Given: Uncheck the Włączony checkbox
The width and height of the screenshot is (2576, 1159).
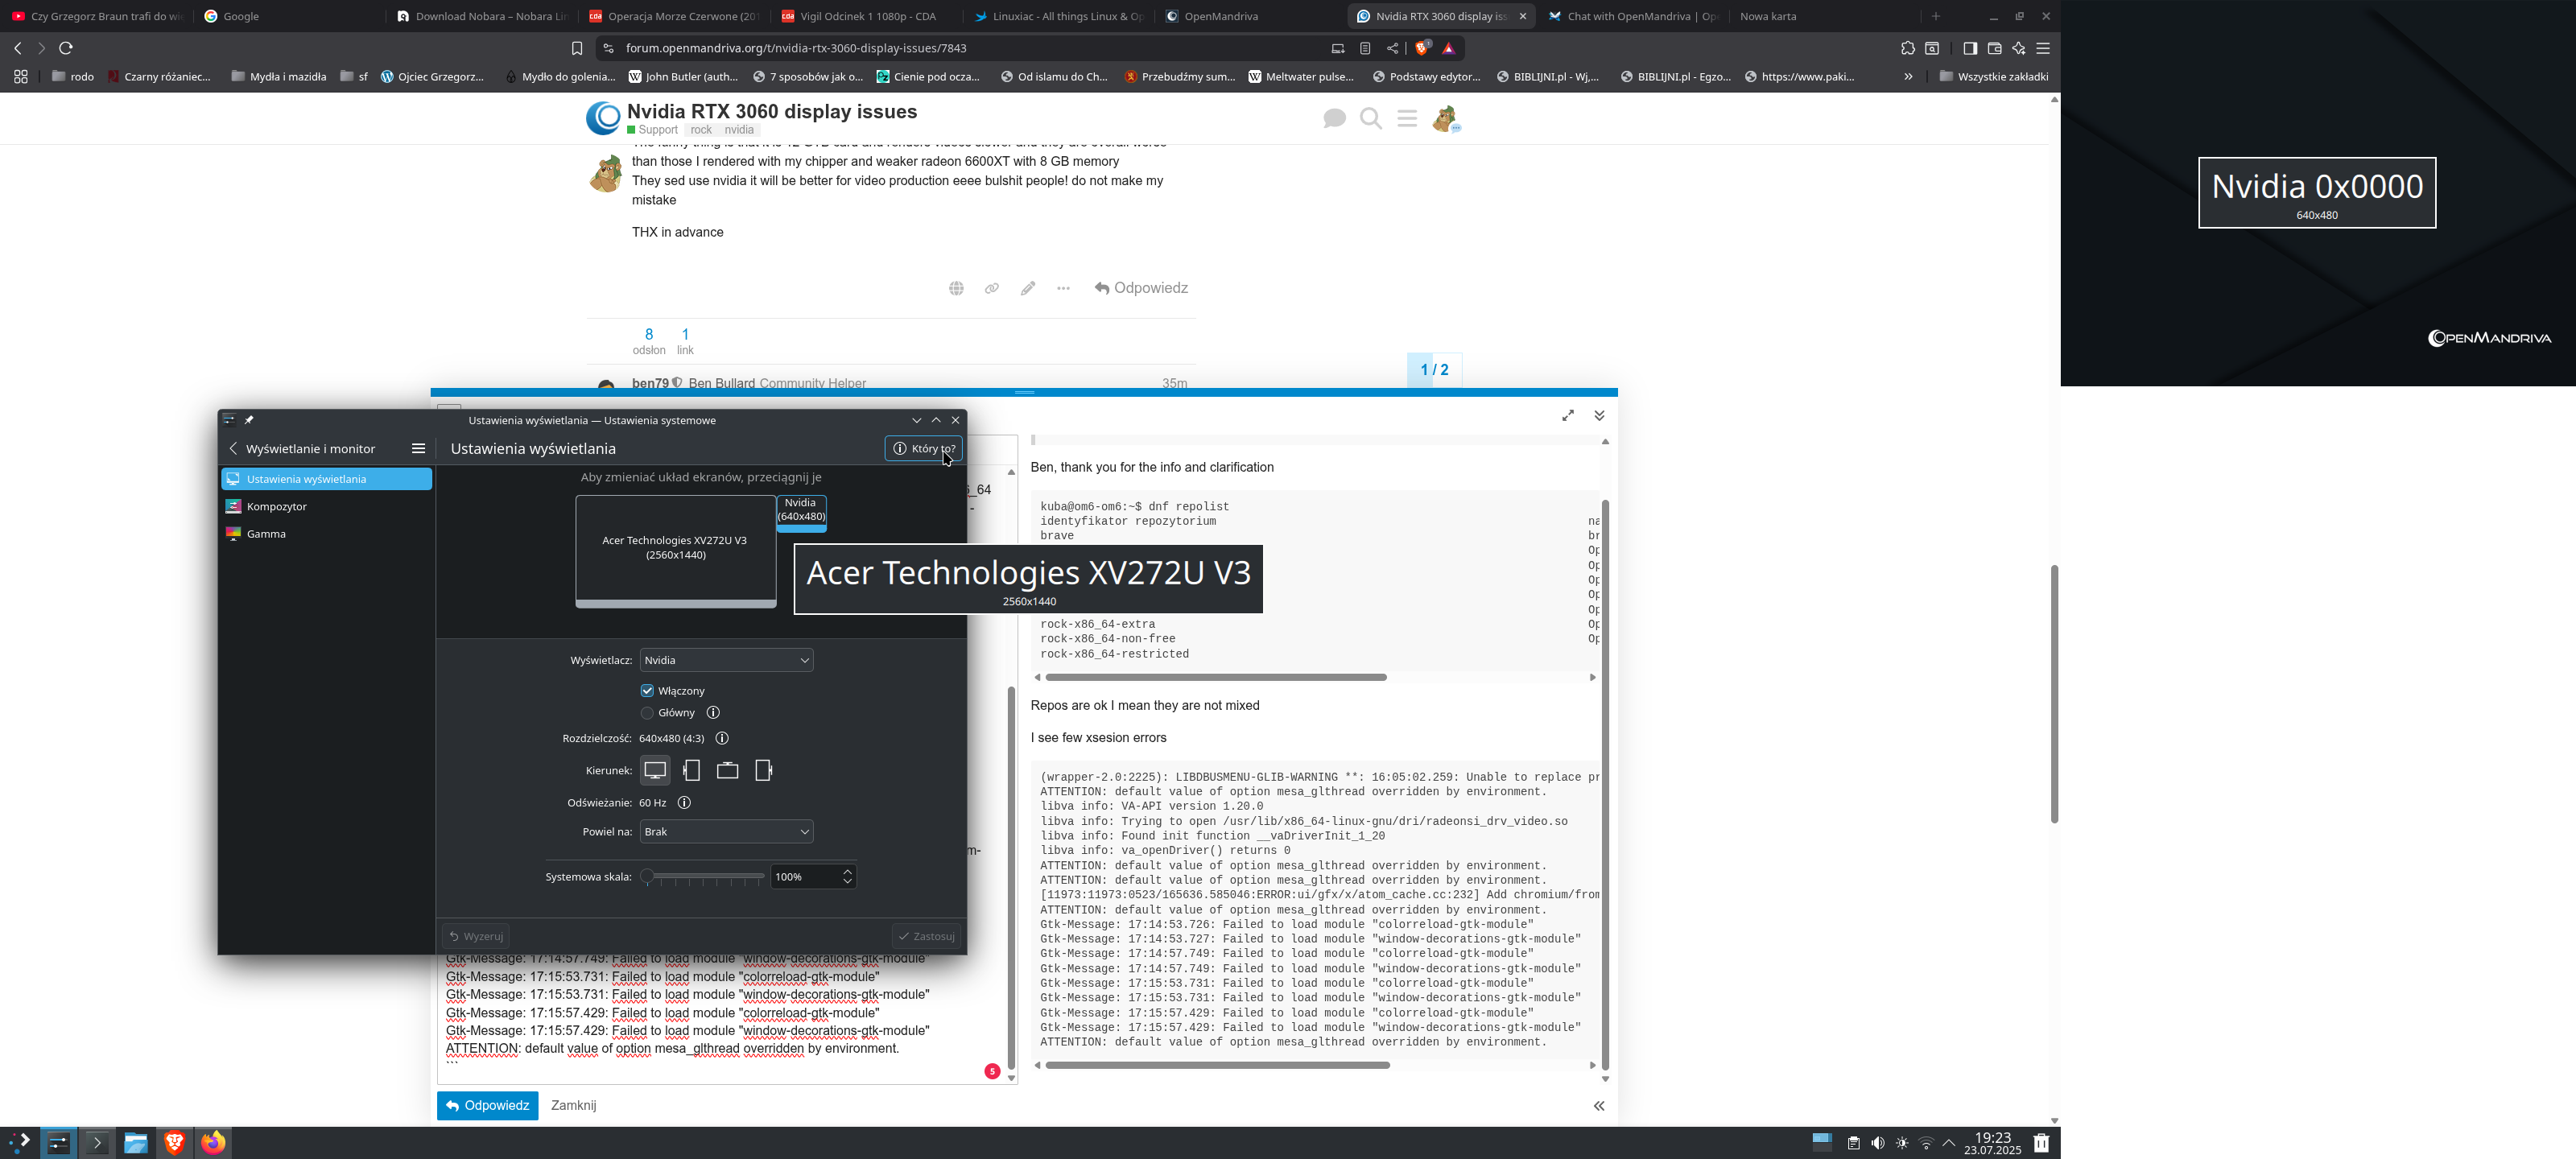Looking at the screenshot, I should click(647, 691).
